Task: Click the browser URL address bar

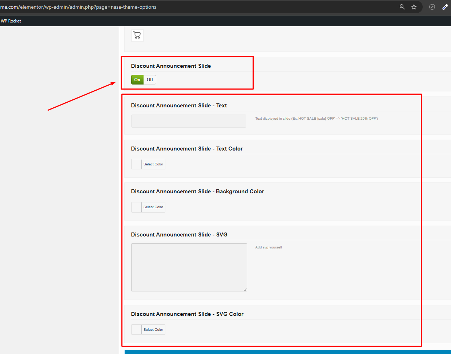Action: [x=182, y=7]
